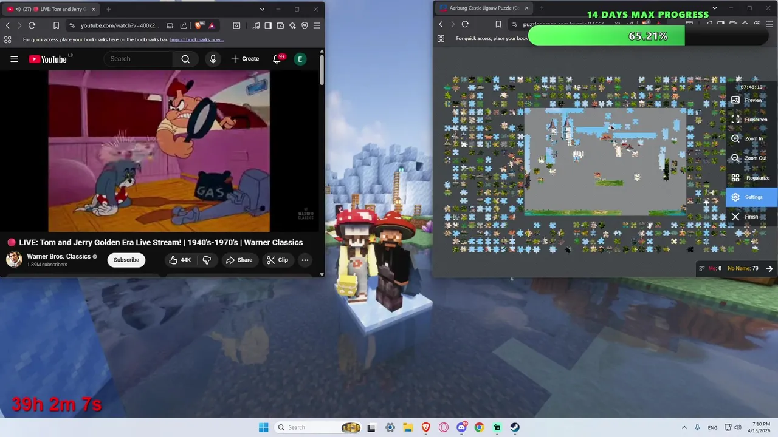Toggle the browser sidebar panel in YouTube window
778x437 pixels.
coord(268,25)
